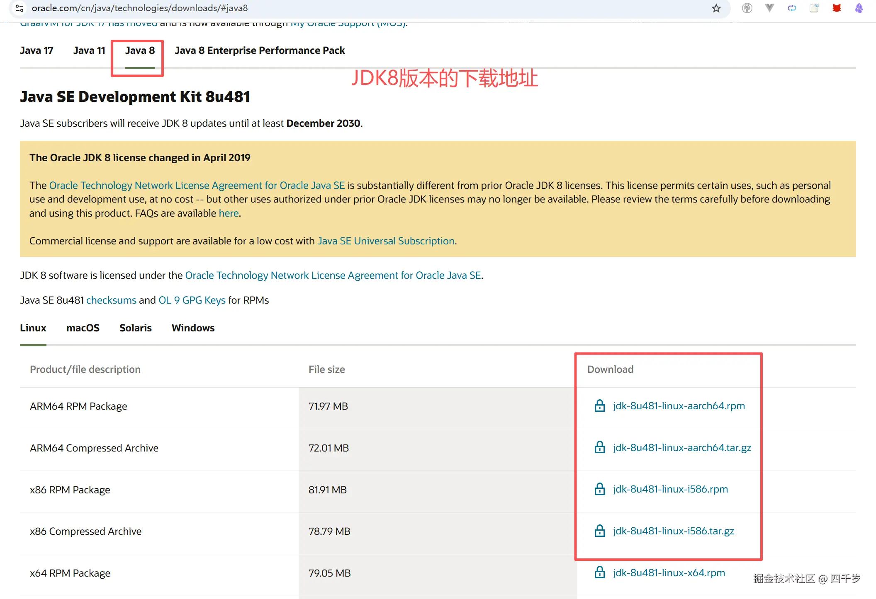Open the purple crystal extension in the toolbar

859,8
